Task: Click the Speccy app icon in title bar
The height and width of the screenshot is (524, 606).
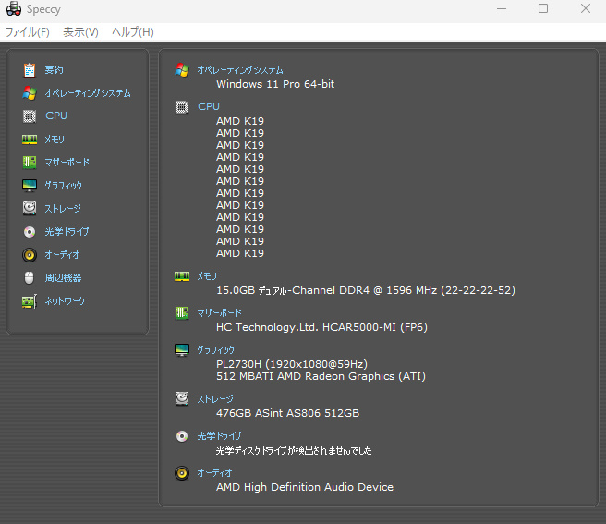Action: [14, 9]
